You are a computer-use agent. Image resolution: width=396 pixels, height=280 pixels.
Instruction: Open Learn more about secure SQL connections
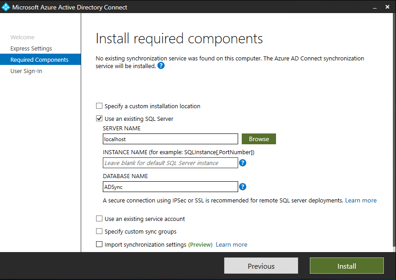coord(361,200)
